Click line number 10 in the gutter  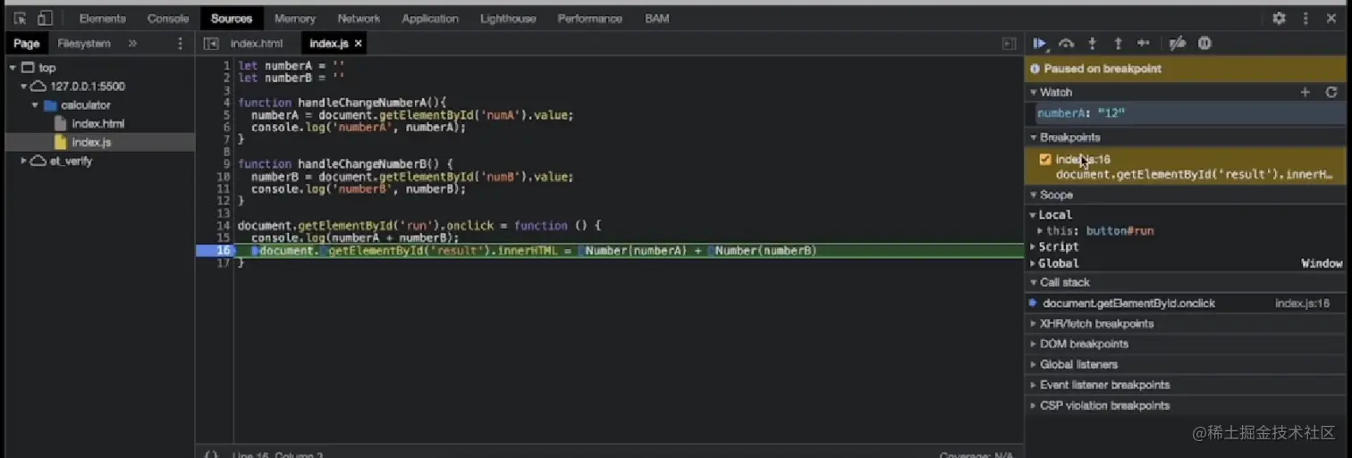(x=224, y=177)
